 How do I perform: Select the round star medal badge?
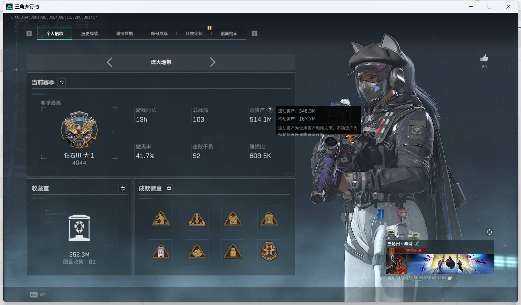click(269, 251)
